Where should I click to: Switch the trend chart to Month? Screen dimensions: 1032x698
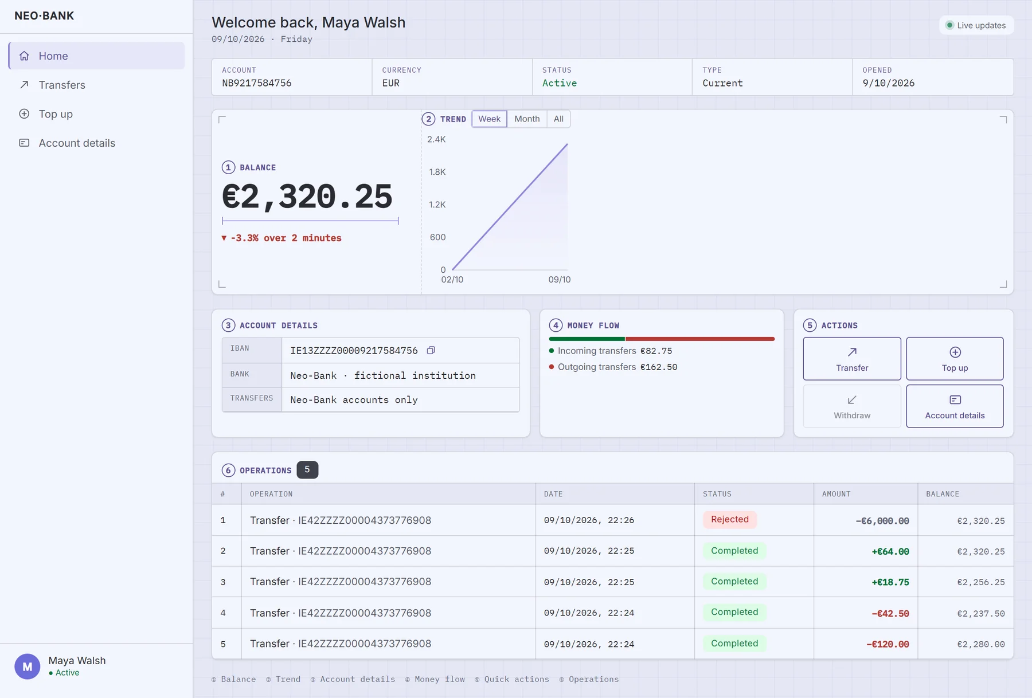527,119
